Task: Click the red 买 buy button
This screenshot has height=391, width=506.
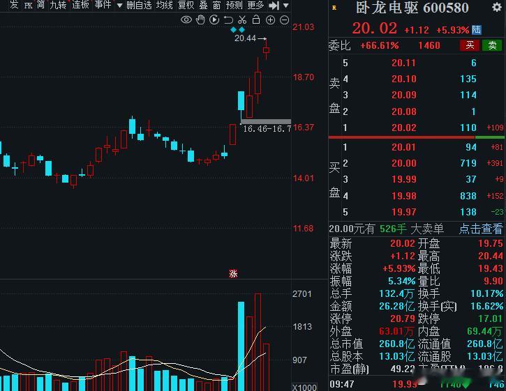Action: 470,45
